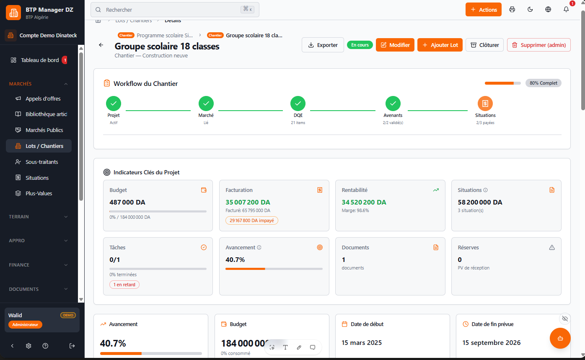Click the Marché workflow step checkmark

coord(206,104)
